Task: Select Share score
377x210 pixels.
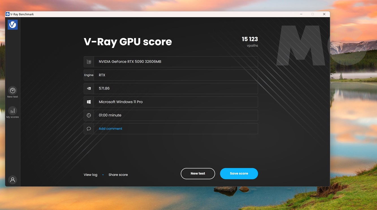Action: coord(118,175)
